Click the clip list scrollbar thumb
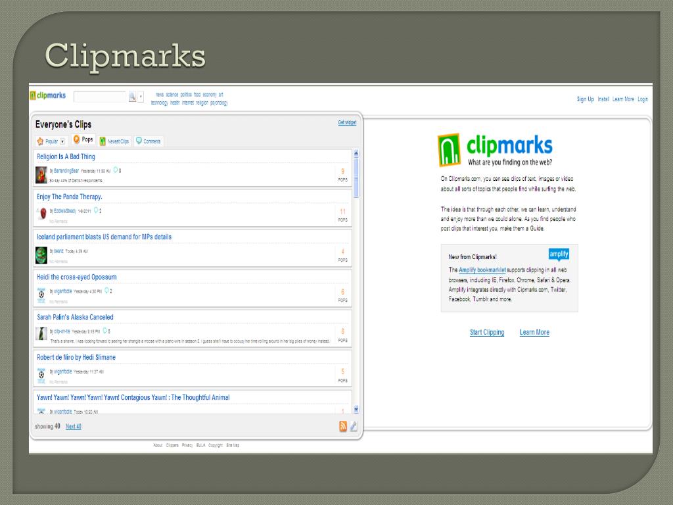The width and height of the screenshot is (673, 505). point(356,178)
